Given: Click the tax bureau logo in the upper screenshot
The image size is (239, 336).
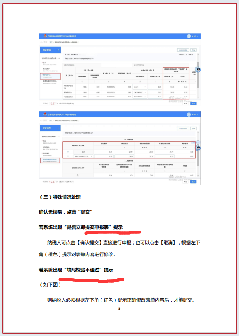Looking at the screenshot, I should pyautogui.click(x=45, y=36).
